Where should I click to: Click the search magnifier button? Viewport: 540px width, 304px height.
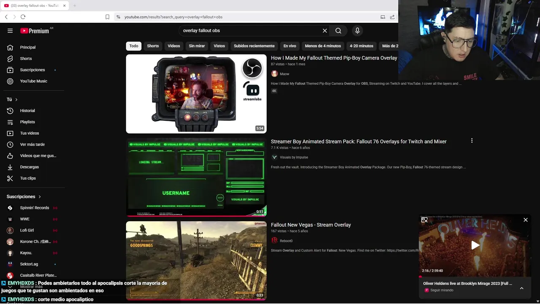click(338, 31)
